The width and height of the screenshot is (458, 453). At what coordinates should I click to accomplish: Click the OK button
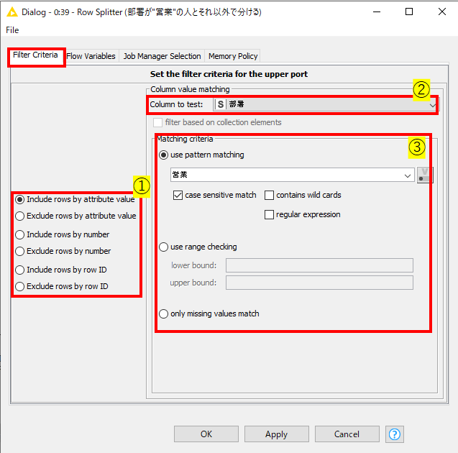(x=206, y=434)
